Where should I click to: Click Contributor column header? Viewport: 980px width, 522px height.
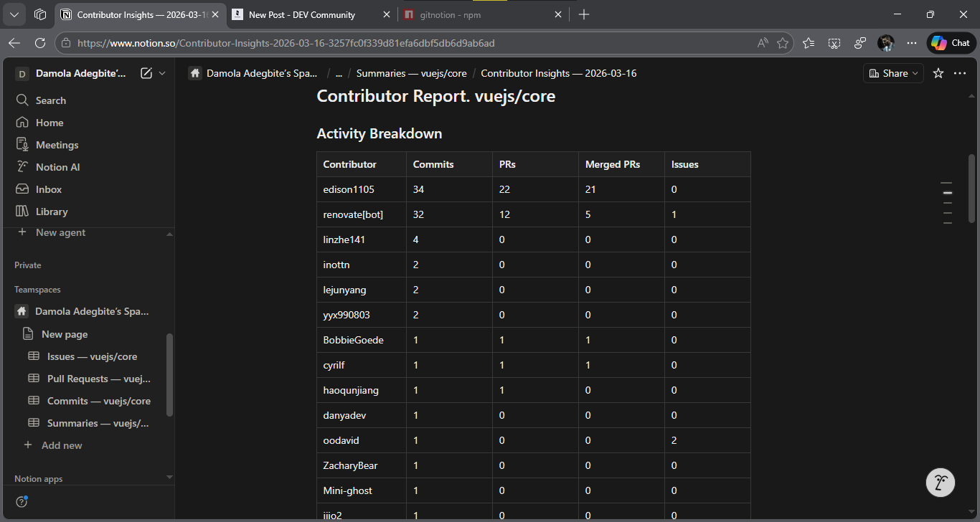[362, 164]
